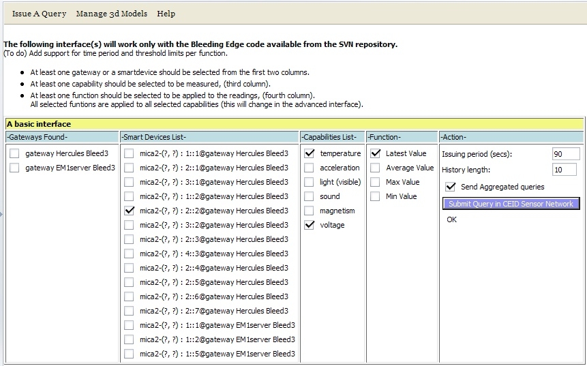587x366 pixels.
Task: Select mica2 4::3@gateway Hercules Bleed3 device
Action: [129, 254]
